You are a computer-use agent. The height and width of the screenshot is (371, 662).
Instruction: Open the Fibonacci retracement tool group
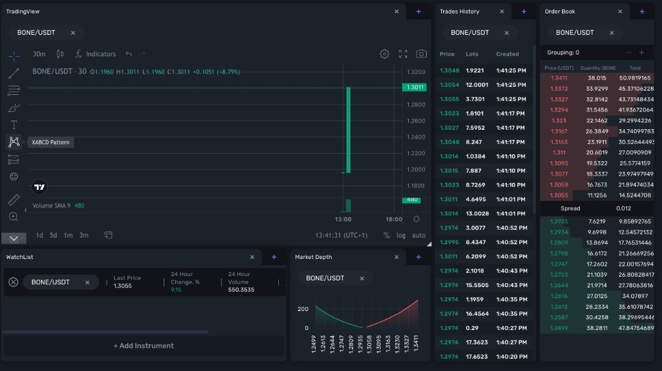[14, 90]
